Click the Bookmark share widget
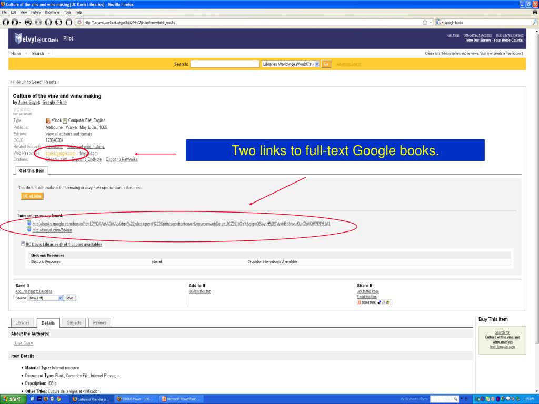Viewport: 539px width, 404px height. (374, 302)
